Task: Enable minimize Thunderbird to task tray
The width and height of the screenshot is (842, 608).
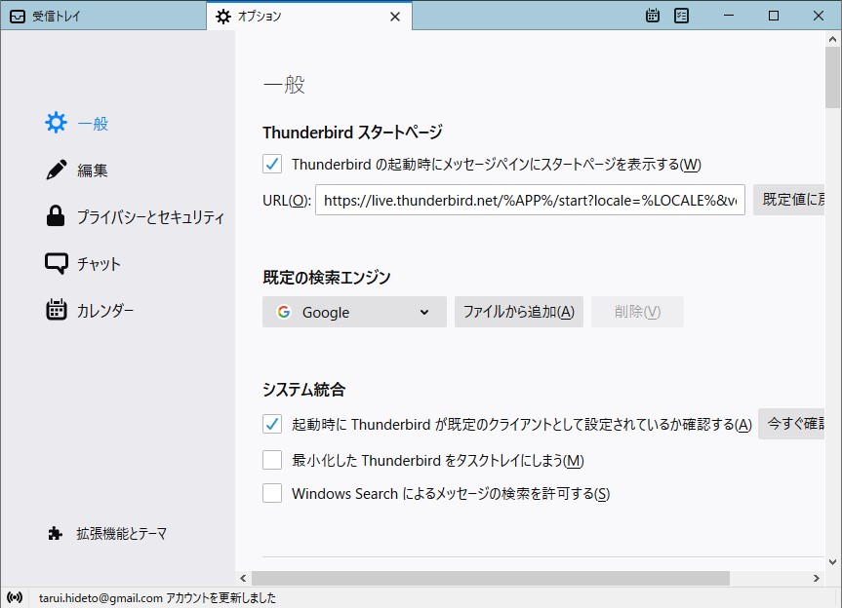Action: point(272,460)
